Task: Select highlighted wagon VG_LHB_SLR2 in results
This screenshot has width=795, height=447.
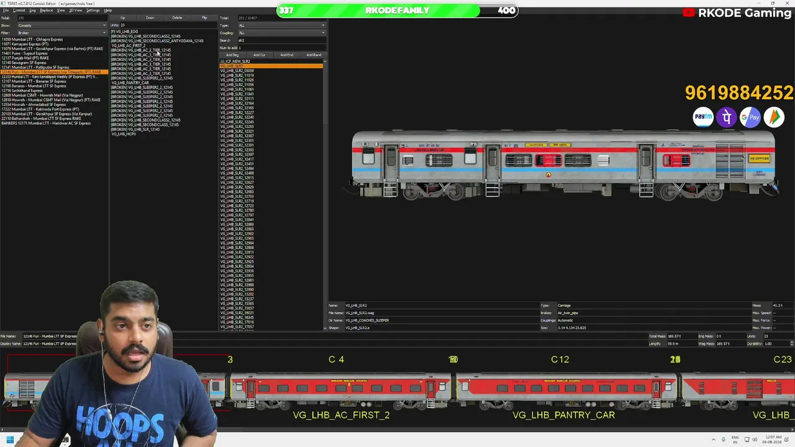Action: coord(271,66)
